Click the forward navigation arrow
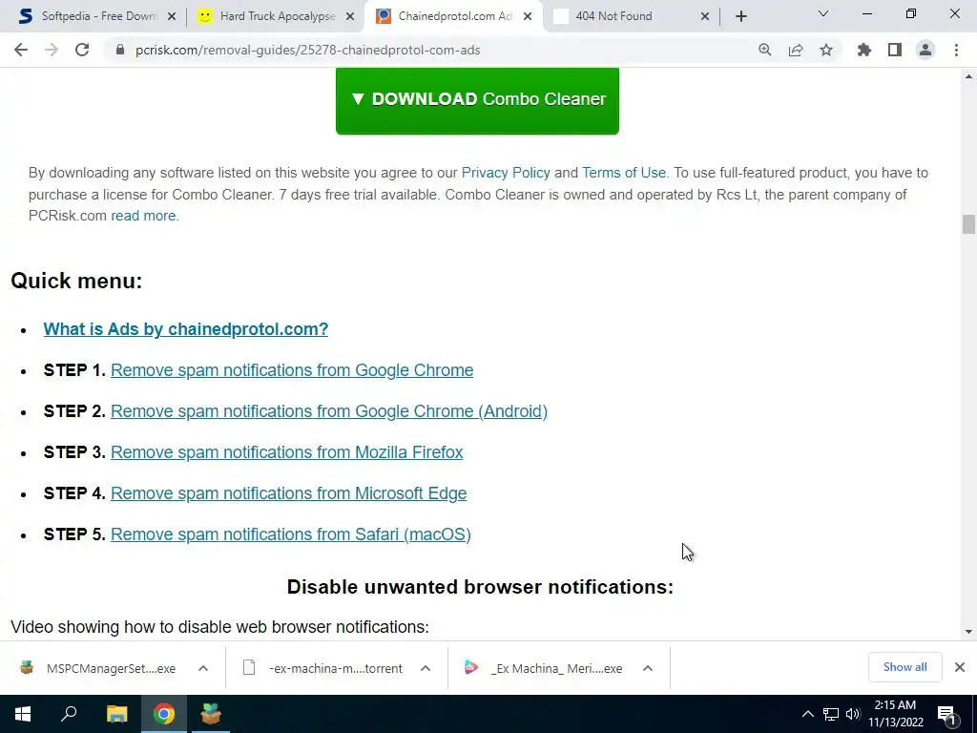Viewport: 977px width, 733px height. point(52,50)
